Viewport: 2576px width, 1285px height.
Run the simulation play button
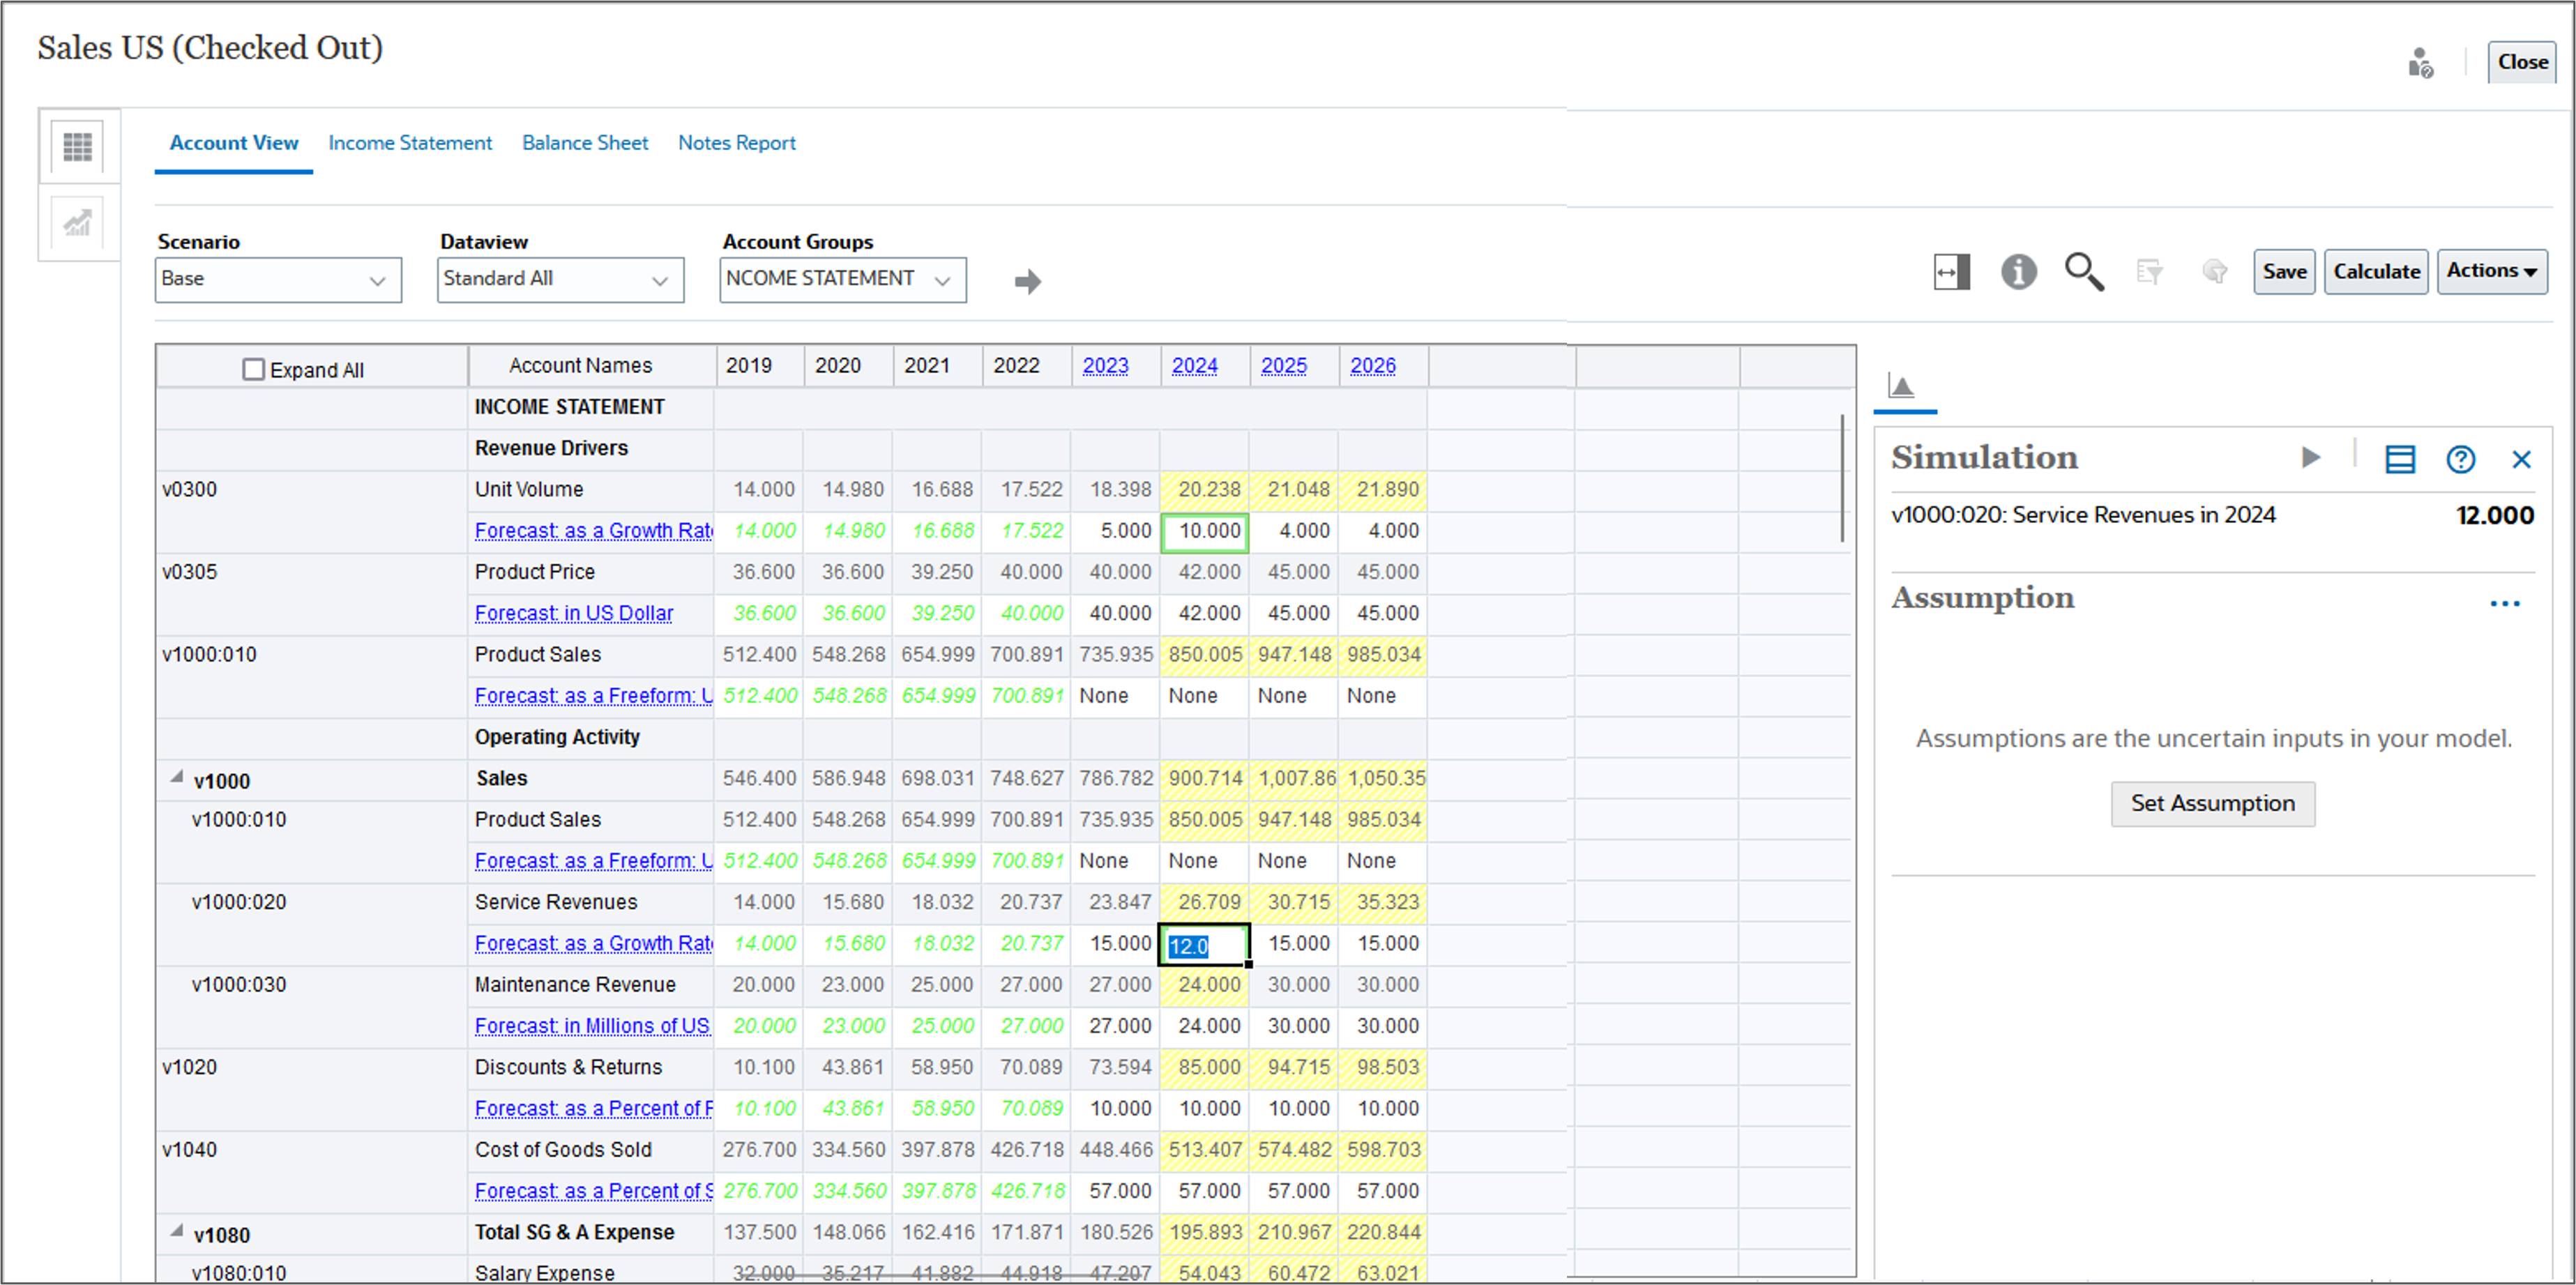pos(2310,458)
